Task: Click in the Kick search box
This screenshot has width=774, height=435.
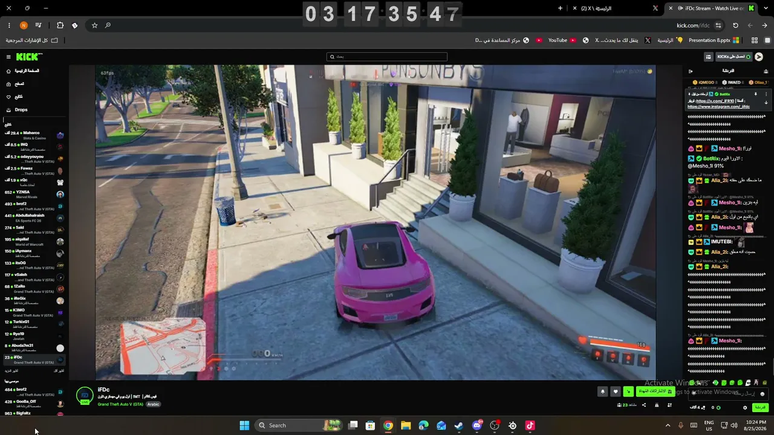Action: (x=387, y=57)
